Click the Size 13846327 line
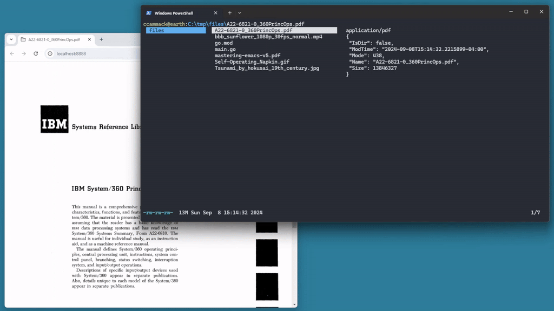The image size is (554, 311). (x=373, y=68)
